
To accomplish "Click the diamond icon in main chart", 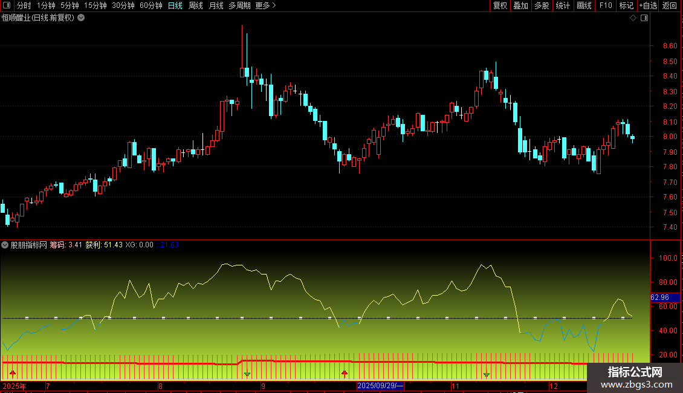I will tap(633, 18).
